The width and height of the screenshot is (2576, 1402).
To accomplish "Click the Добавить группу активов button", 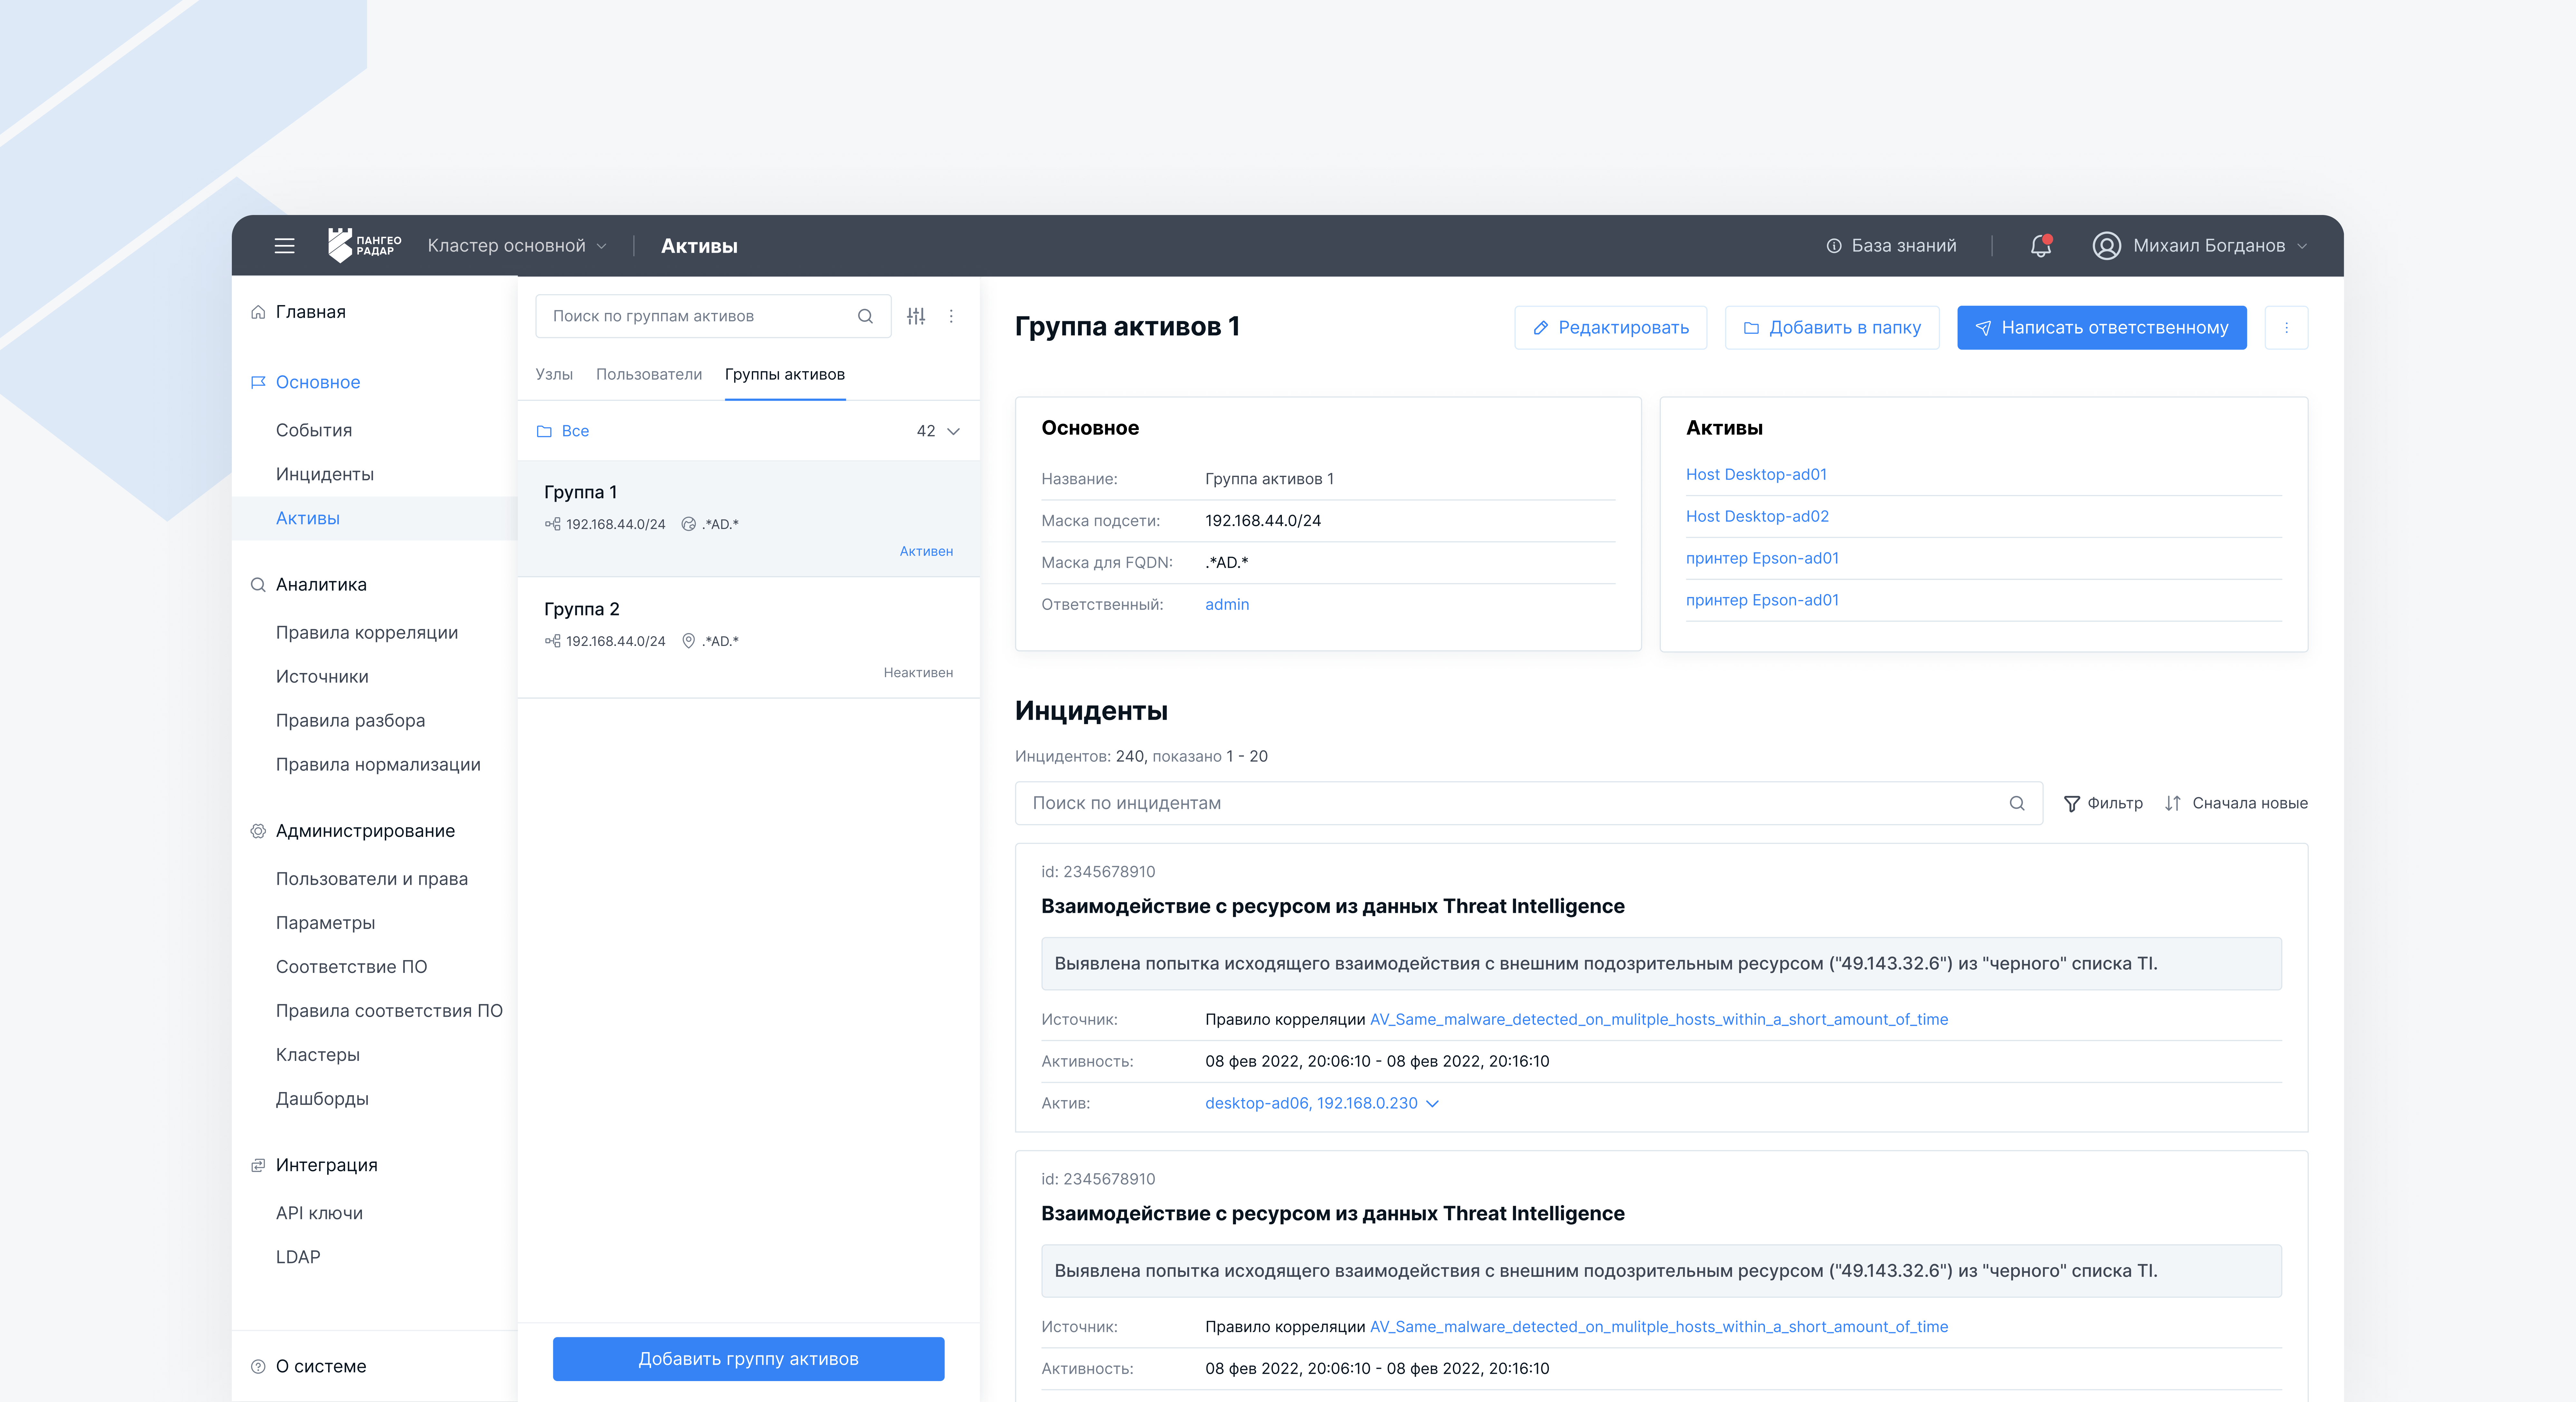I will (748, 1359).
